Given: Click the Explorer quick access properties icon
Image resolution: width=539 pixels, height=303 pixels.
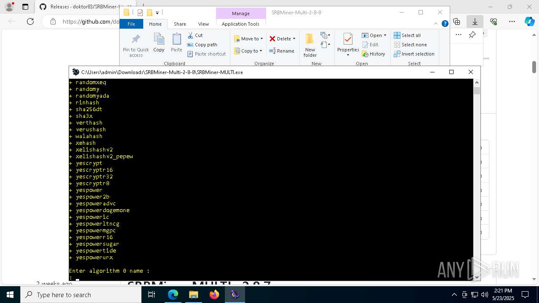Looking at the screenshot, I should click(x=140, y=13).
